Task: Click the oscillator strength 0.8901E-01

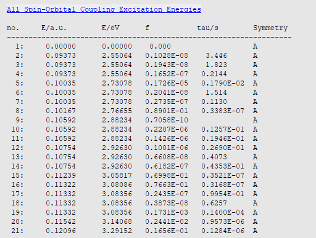Action: click(x=167, y=111)
